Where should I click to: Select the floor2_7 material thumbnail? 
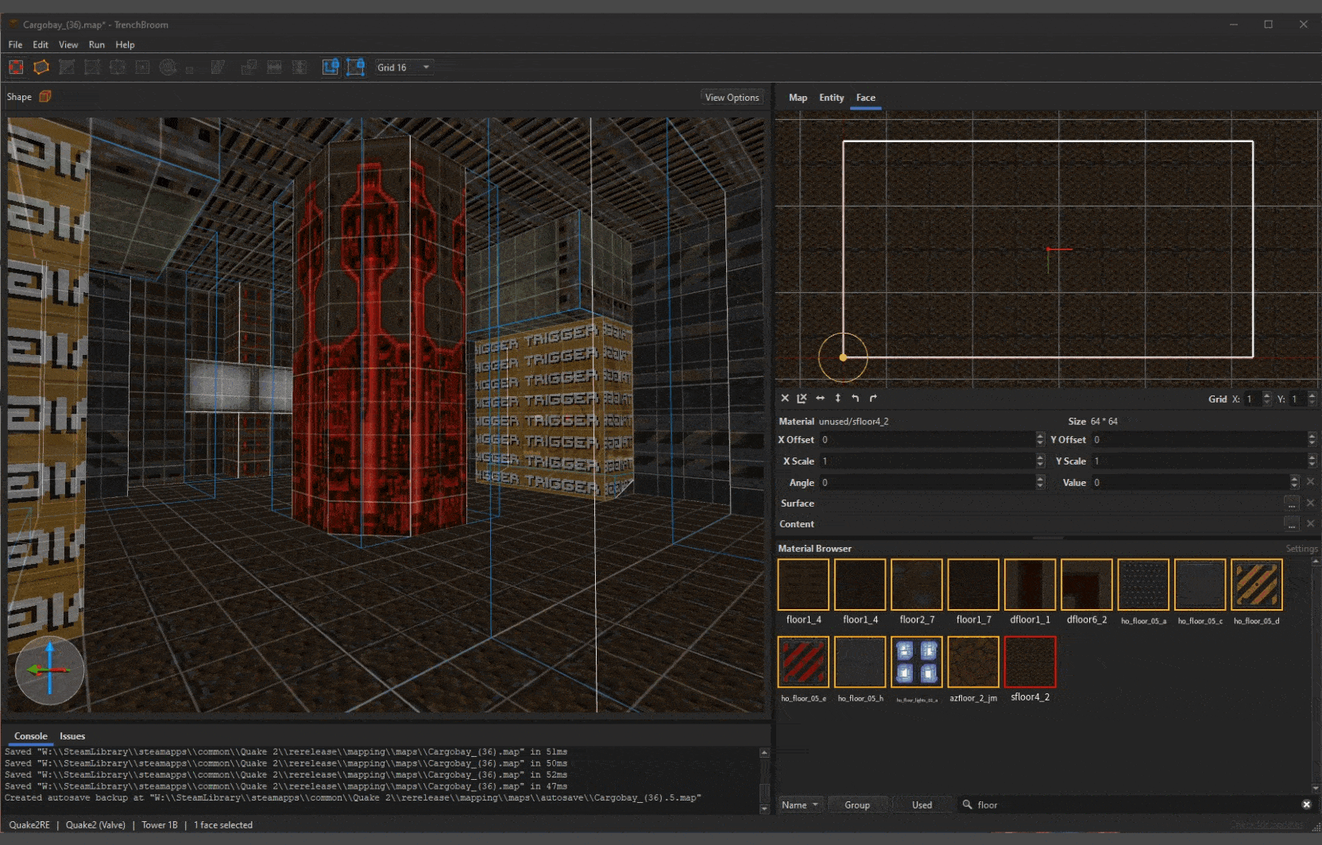(x=917, y=585)
